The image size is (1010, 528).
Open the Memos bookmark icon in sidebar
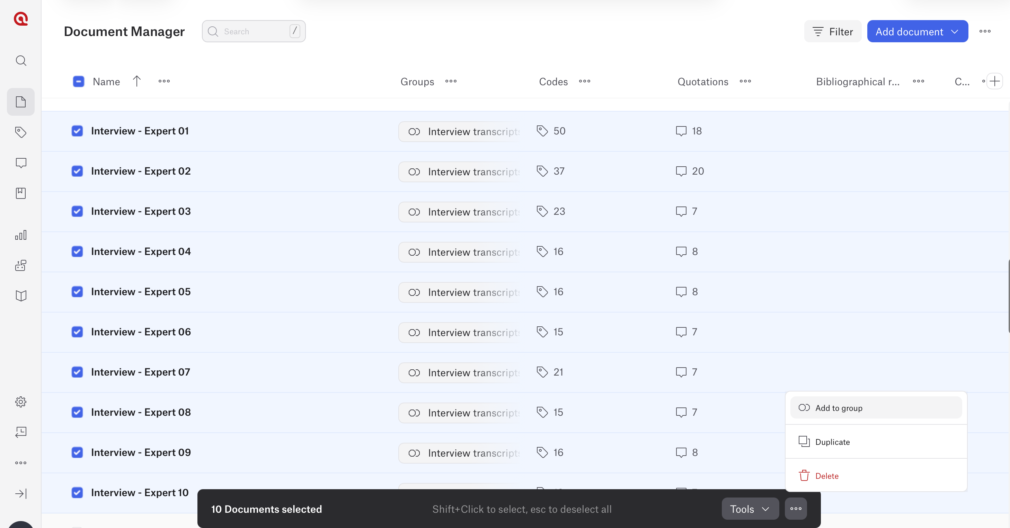(x=21, y=193)
